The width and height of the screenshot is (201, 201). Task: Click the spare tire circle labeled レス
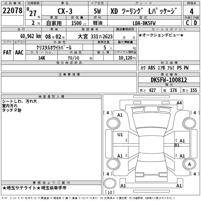tap(110, 183)
